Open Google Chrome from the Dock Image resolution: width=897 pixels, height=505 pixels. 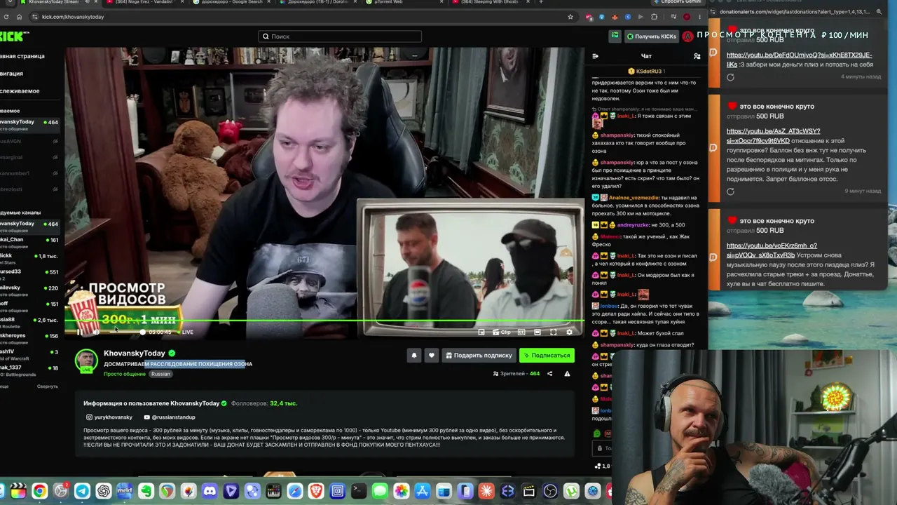click(x=39, y=491)
